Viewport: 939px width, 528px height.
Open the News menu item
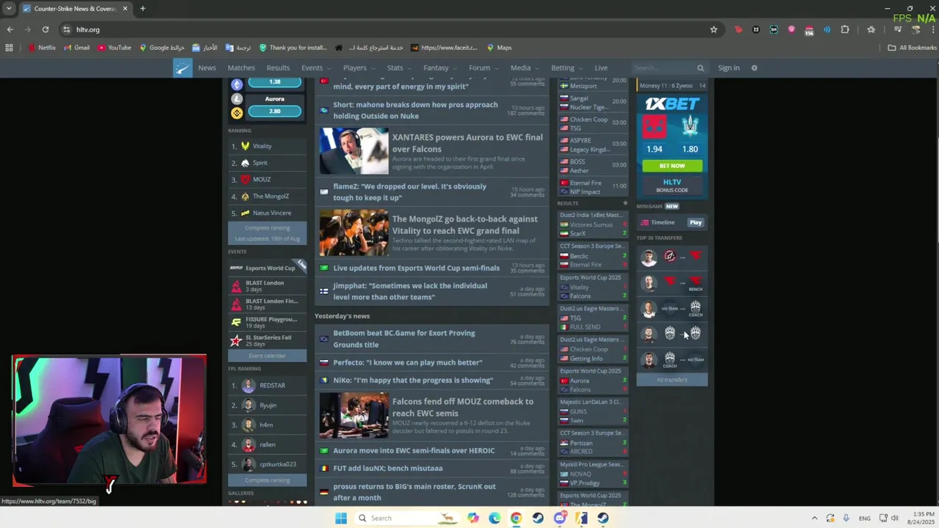pos(207,68)
